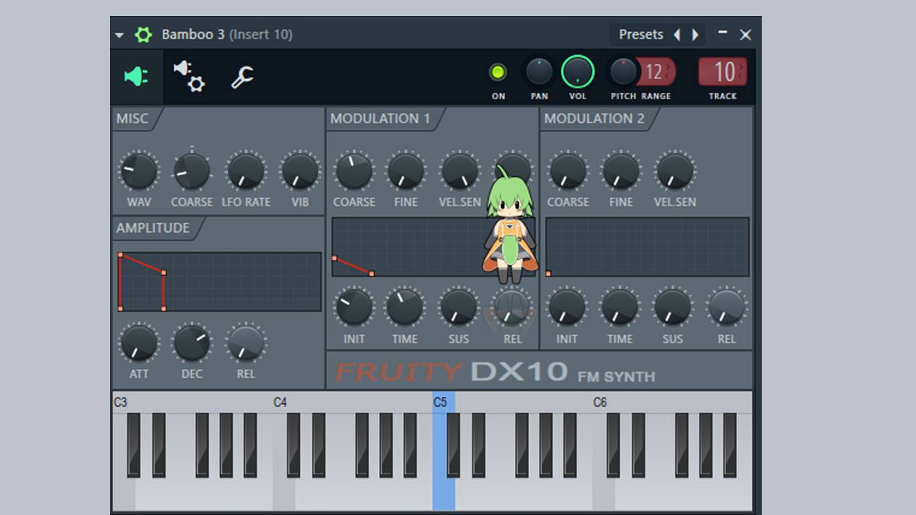The image size is (916, 515).
Task: Click the Modulation 1 TIME knob
Action: click(x=405, y=308)
